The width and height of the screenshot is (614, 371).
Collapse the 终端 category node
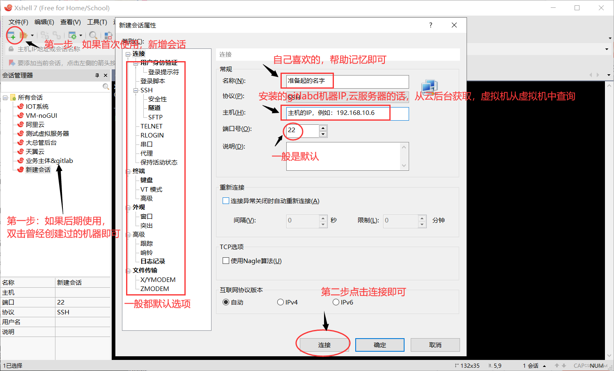[128, 172]
